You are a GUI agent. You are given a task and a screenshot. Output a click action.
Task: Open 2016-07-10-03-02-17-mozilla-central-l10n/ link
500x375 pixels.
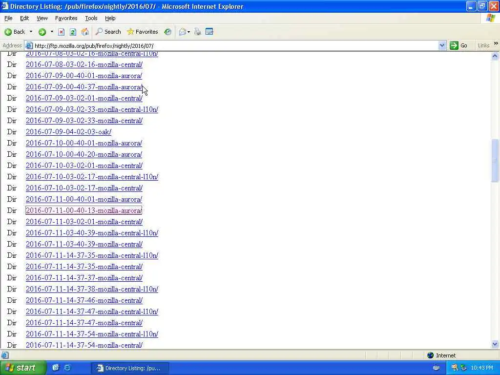pyautogui.click(x=92, y=177)
